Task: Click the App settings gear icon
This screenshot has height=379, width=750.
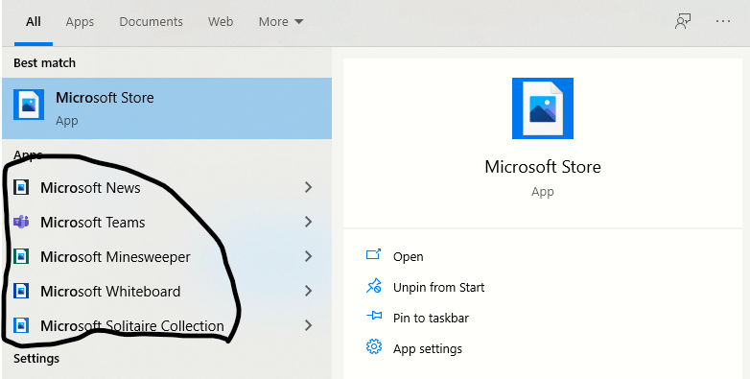Action: click(374, 346)
